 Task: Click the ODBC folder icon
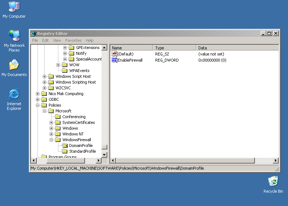[x=44, y=99]
